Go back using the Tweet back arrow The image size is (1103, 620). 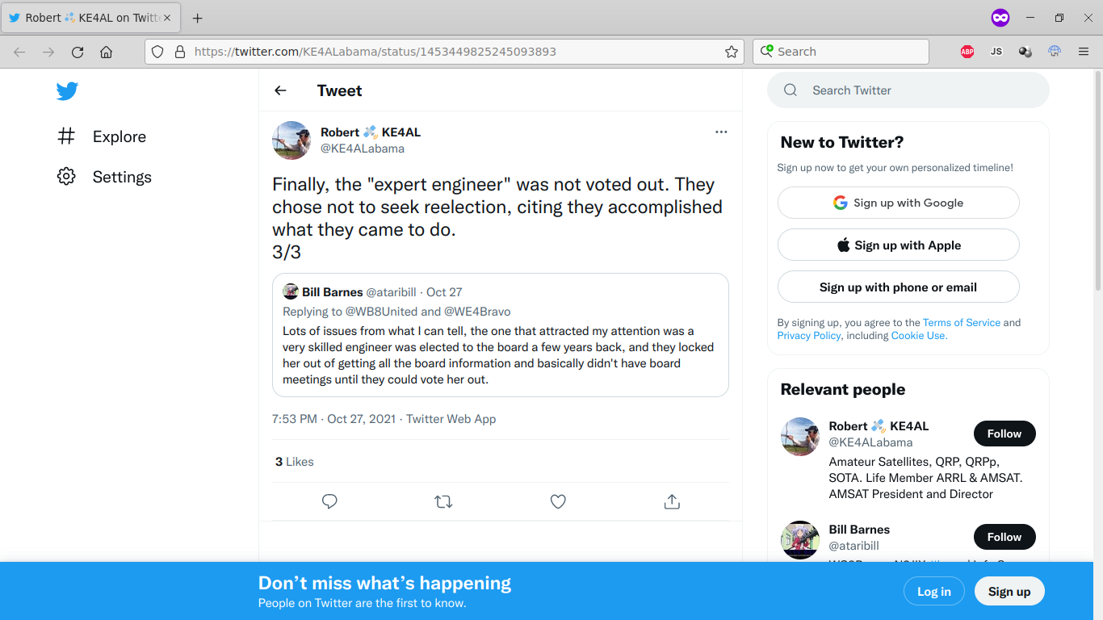(x=280, y=90)
